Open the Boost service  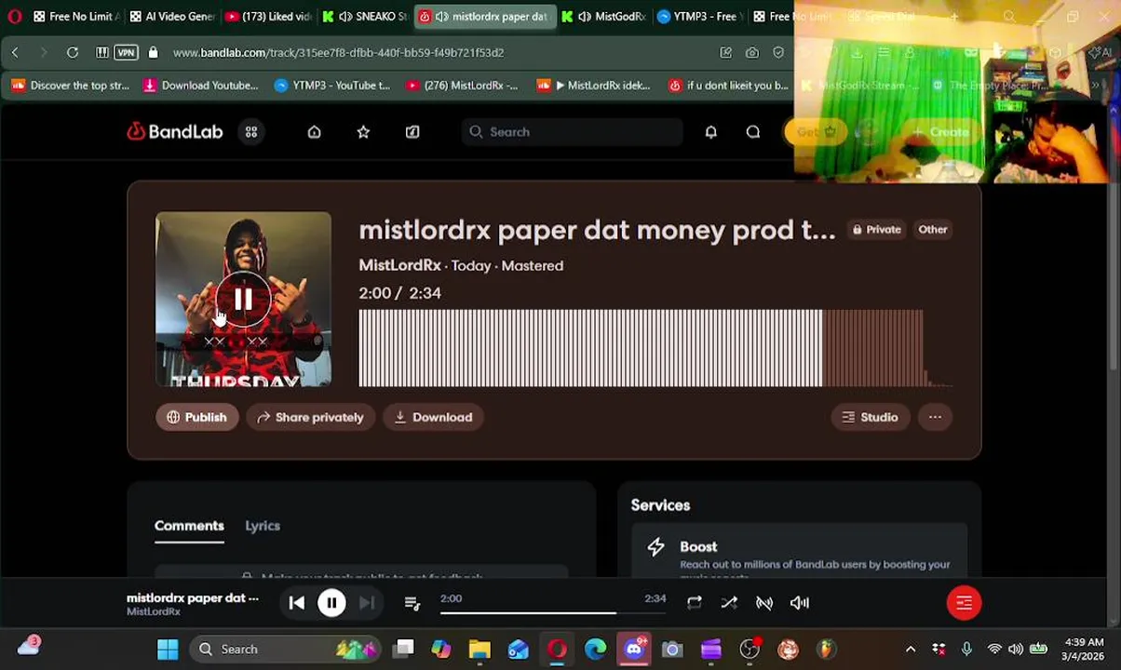(x=799, y=556)
